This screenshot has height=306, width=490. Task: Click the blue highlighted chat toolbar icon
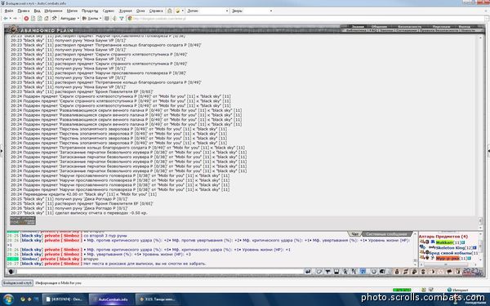tap(363, 272)
